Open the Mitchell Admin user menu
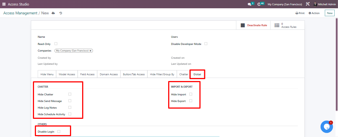This screenshot has height=137, width=338. (325, 4)
